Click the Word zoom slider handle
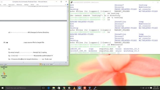 (60, 64)
